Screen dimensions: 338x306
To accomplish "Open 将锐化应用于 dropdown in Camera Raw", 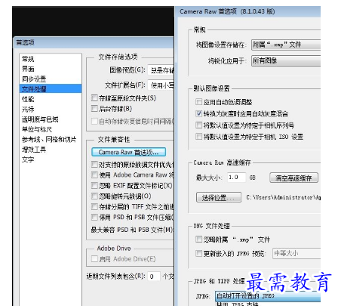I will click(x=286, y=60).
